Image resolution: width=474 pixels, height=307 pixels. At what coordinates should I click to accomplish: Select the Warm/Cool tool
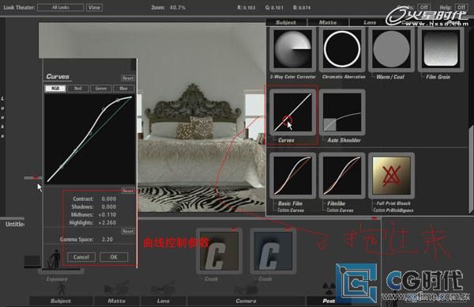click(392, 49)
